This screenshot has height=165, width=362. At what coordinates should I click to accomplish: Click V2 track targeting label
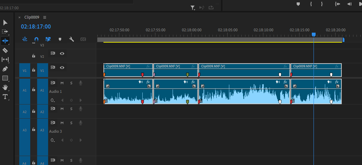pos(42,56)
